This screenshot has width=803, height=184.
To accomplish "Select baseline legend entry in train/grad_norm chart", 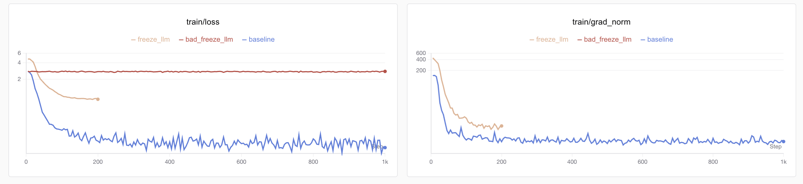I will click(x=660, y=40).
